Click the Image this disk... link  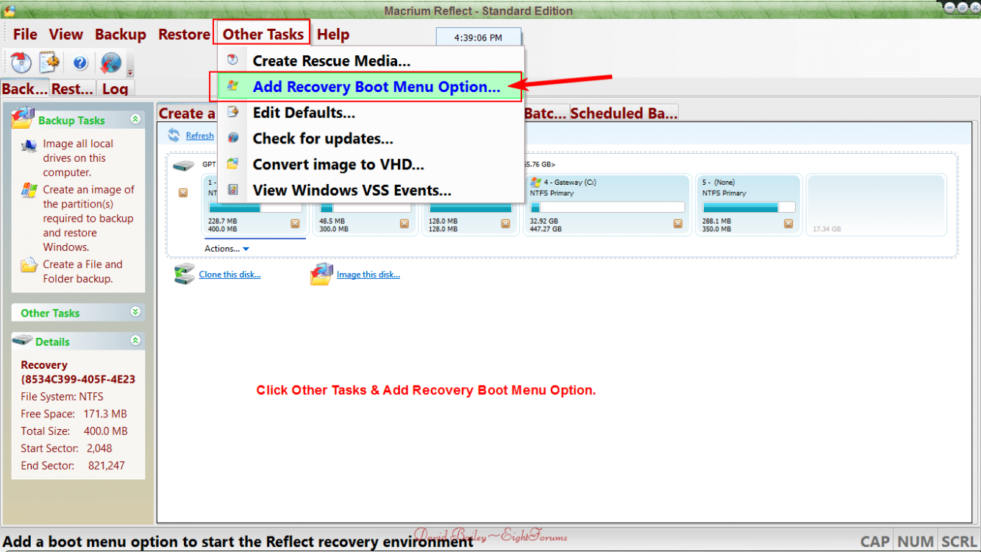[x=368, y=275]
